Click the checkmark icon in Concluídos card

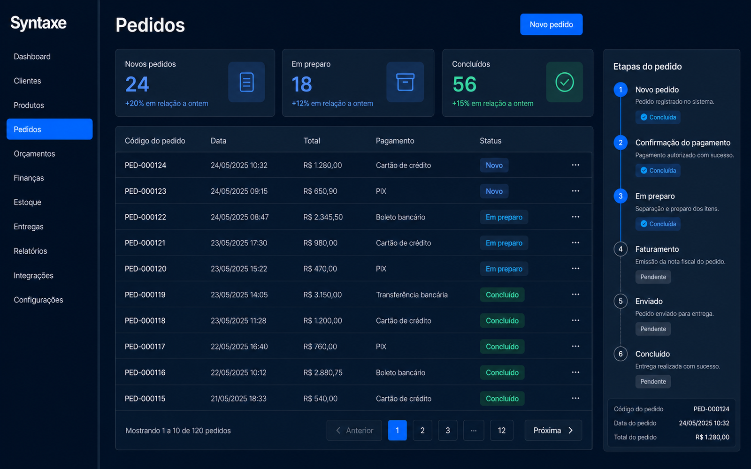pos(565,82)
